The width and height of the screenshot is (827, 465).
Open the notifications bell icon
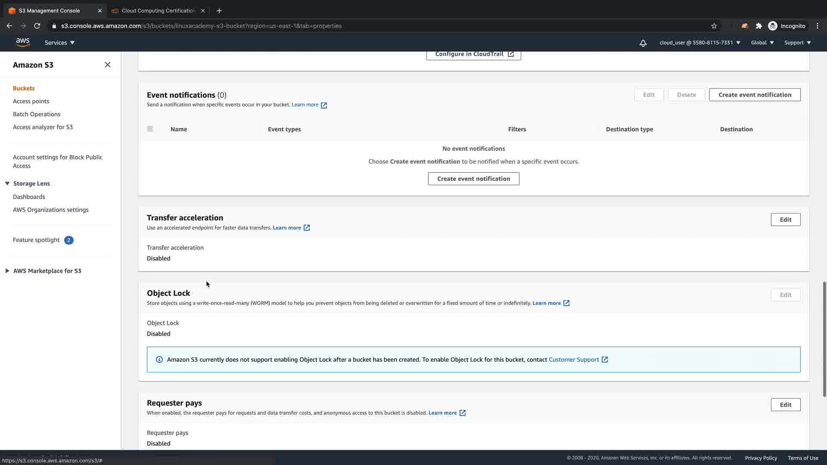(x=643, y=43)
